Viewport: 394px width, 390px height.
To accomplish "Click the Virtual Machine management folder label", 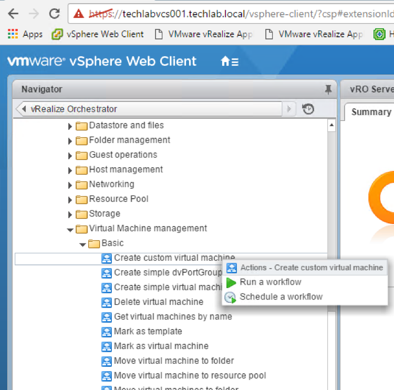I will (148, 228).
